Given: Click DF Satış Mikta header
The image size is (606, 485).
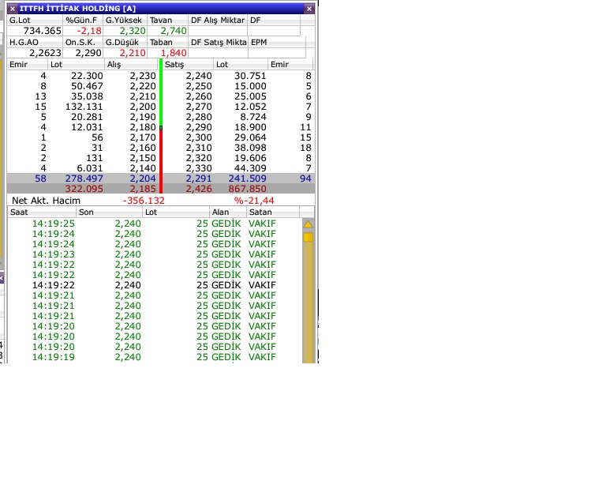Looking at the screenshot, I should pyautogui.click(x=218, y=42).
